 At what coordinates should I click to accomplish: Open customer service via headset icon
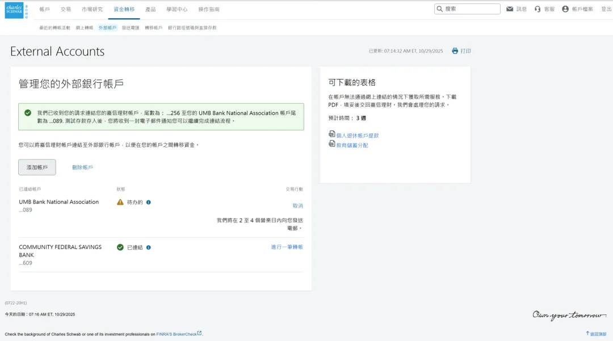[x=538, y=9]
